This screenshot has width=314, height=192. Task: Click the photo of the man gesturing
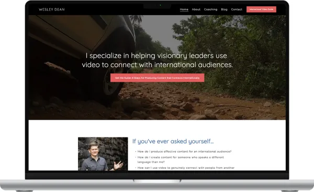(x=103, y=154)
